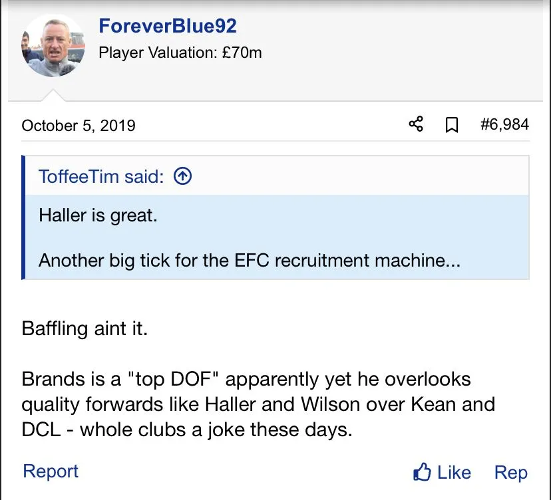This screenshot has height=500, width=551.
Task: Click the paragraph starting 'Brands is a'
Action: coord(246,379)
